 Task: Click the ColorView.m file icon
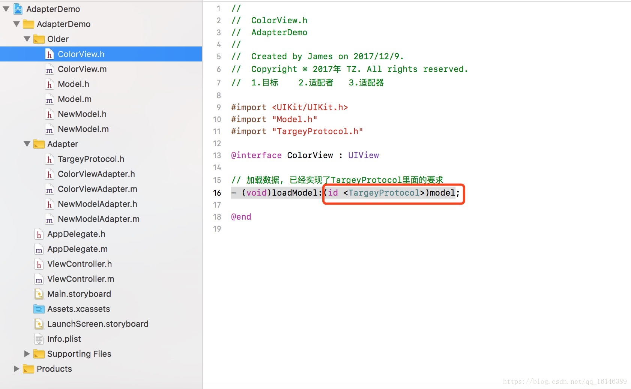point(50,69)
